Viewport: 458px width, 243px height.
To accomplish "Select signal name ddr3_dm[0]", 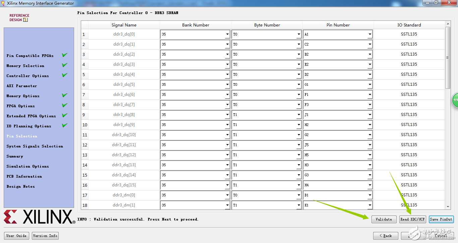I will click(x=124, y=195).
